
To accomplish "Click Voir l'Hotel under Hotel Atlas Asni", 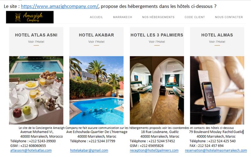I will click(36, 42).
